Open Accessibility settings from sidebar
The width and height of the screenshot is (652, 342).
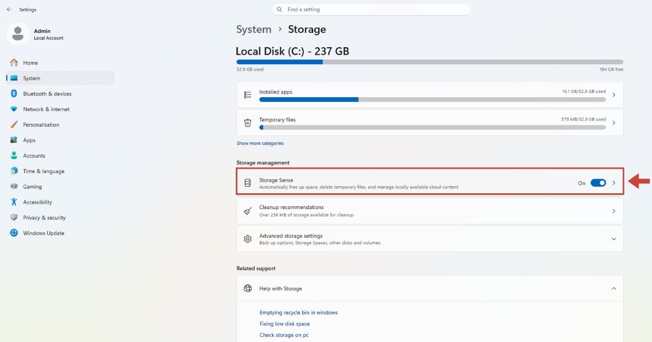(x=60, y=202)
